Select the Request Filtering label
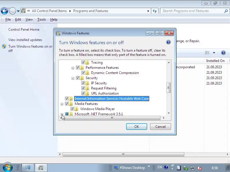The image size is (230, 172). coord(104,88)
